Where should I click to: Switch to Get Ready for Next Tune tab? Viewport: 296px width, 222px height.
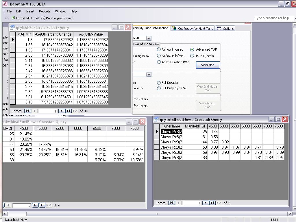point(193,29)
